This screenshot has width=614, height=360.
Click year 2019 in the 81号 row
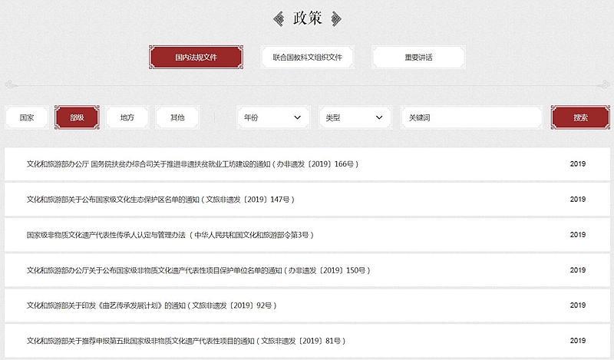click(578, 340)
